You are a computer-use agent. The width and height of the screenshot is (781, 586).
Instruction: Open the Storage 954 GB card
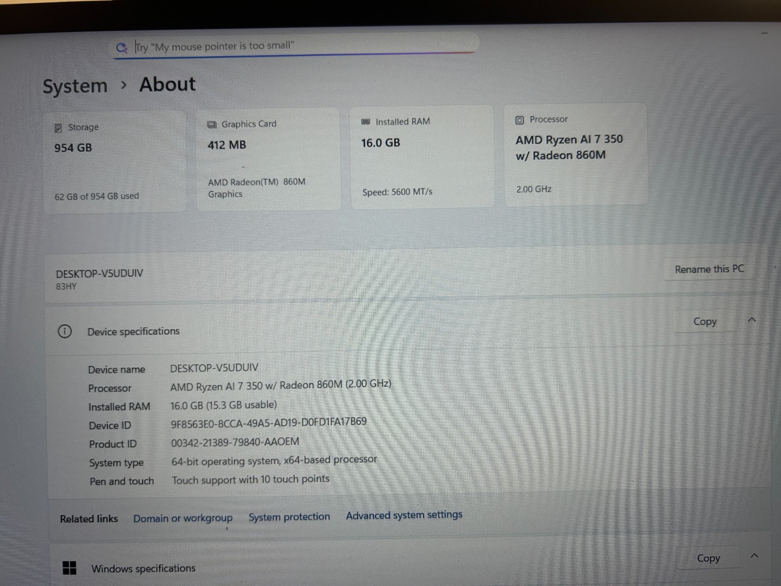[x=115, y=162]
